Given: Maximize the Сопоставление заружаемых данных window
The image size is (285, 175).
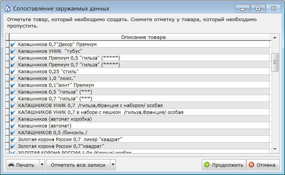Looking at the screenshot, I should click(258, 9).
